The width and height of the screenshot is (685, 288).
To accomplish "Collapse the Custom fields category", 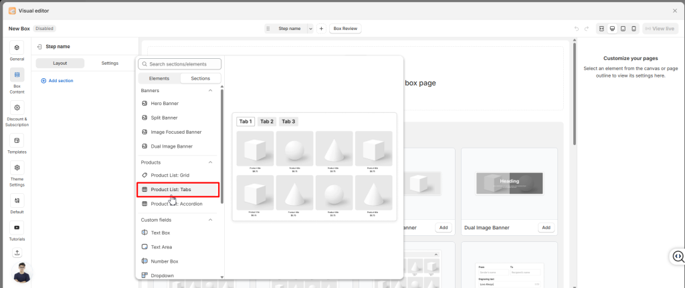I will pyautogui.click(x=211, y=219).
